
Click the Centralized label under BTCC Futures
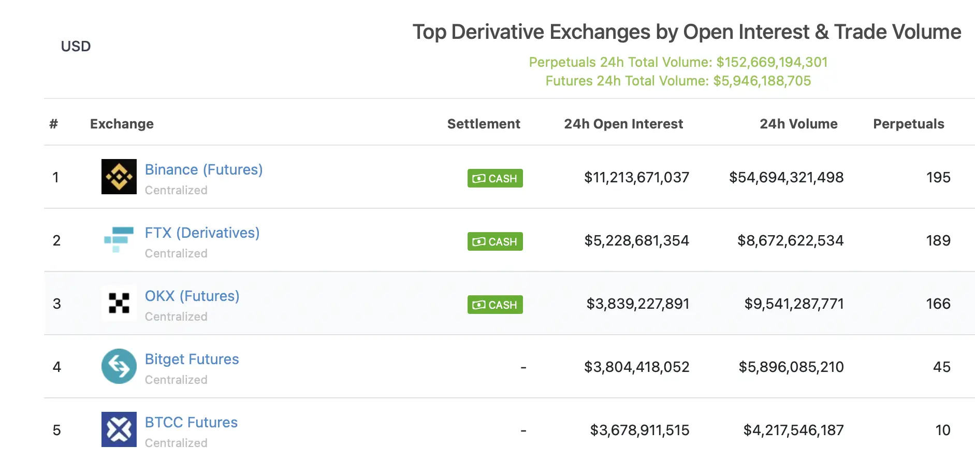coord(176,443)
